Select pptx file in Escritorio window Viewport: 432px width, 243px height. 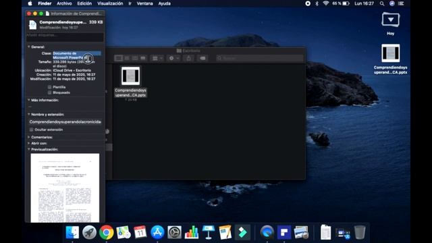tap(130, 76)
